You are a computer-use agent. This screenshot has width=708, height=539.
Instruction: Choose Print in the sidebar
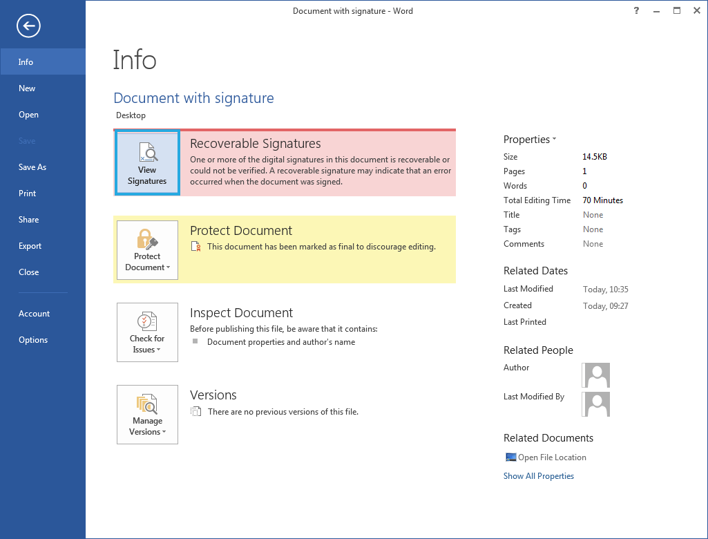[x=43, y=193]
